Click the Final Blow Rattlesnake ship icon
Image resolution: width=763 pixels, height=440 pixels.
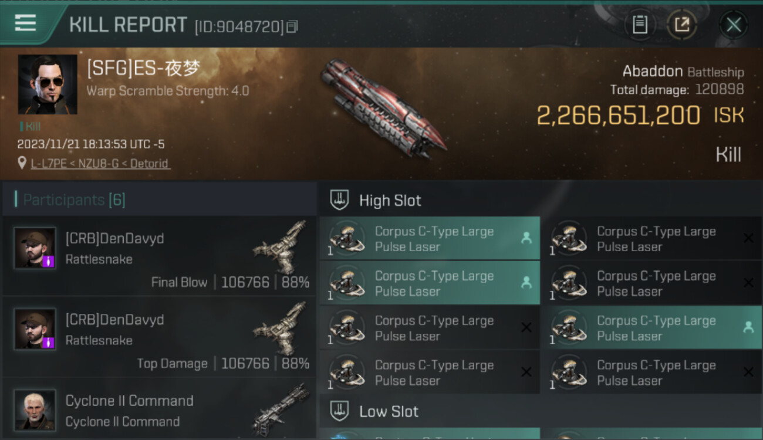point(281,247)
